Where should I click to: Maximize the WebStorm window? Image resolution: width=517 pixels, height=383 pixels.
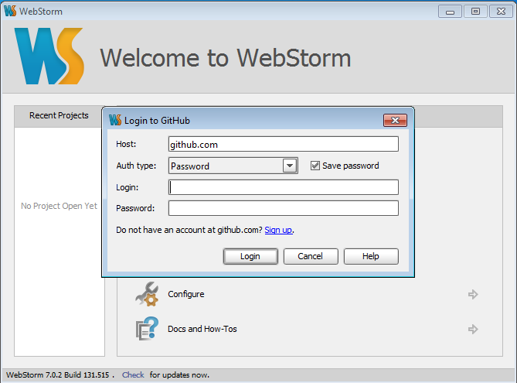point(475,12)
